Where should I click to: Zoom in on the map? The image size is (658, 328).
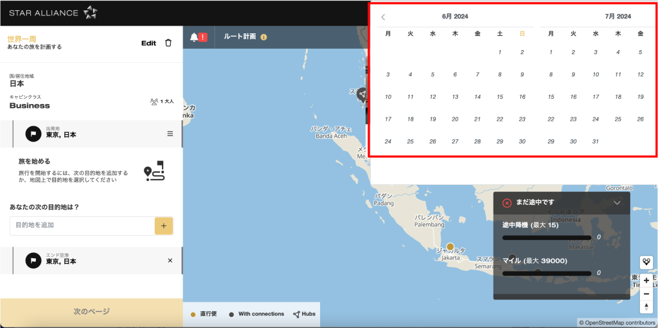[x=646, y=281]
